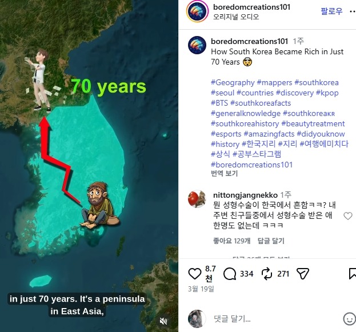View 좋아요 129개 likes on comment
This screenshot has width=356, height=332.
click(231, 241)
